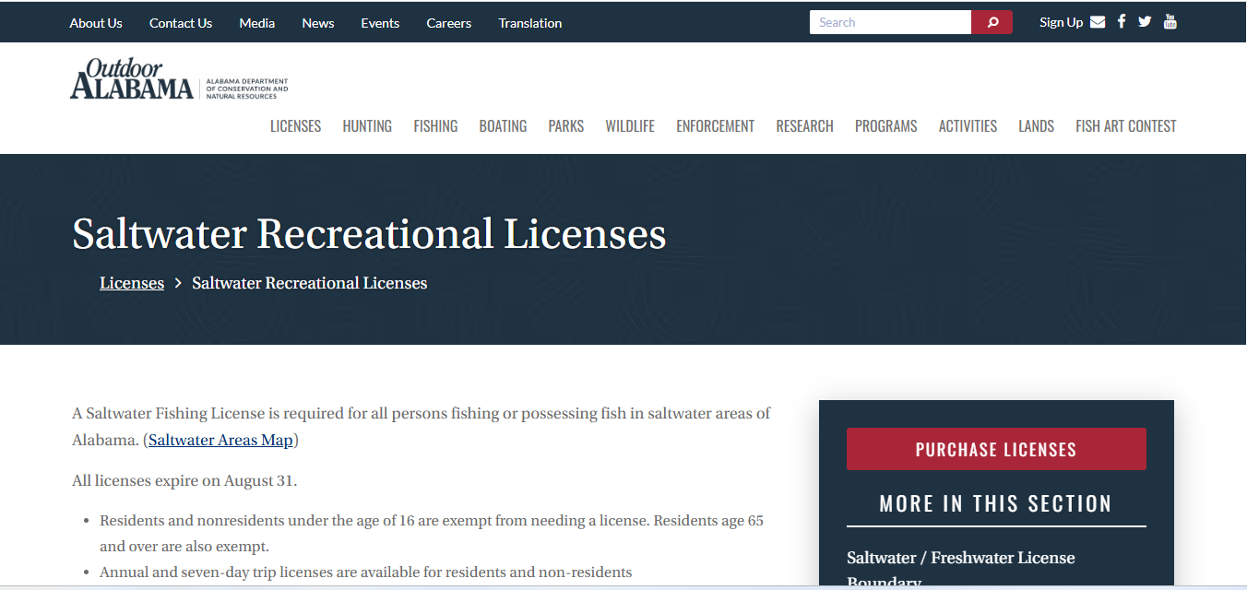Click bullet about residents under age 16
Image resolution: width=1247 pixels, height=590 pixels.
pyautogui.click(x=432, y=534)
